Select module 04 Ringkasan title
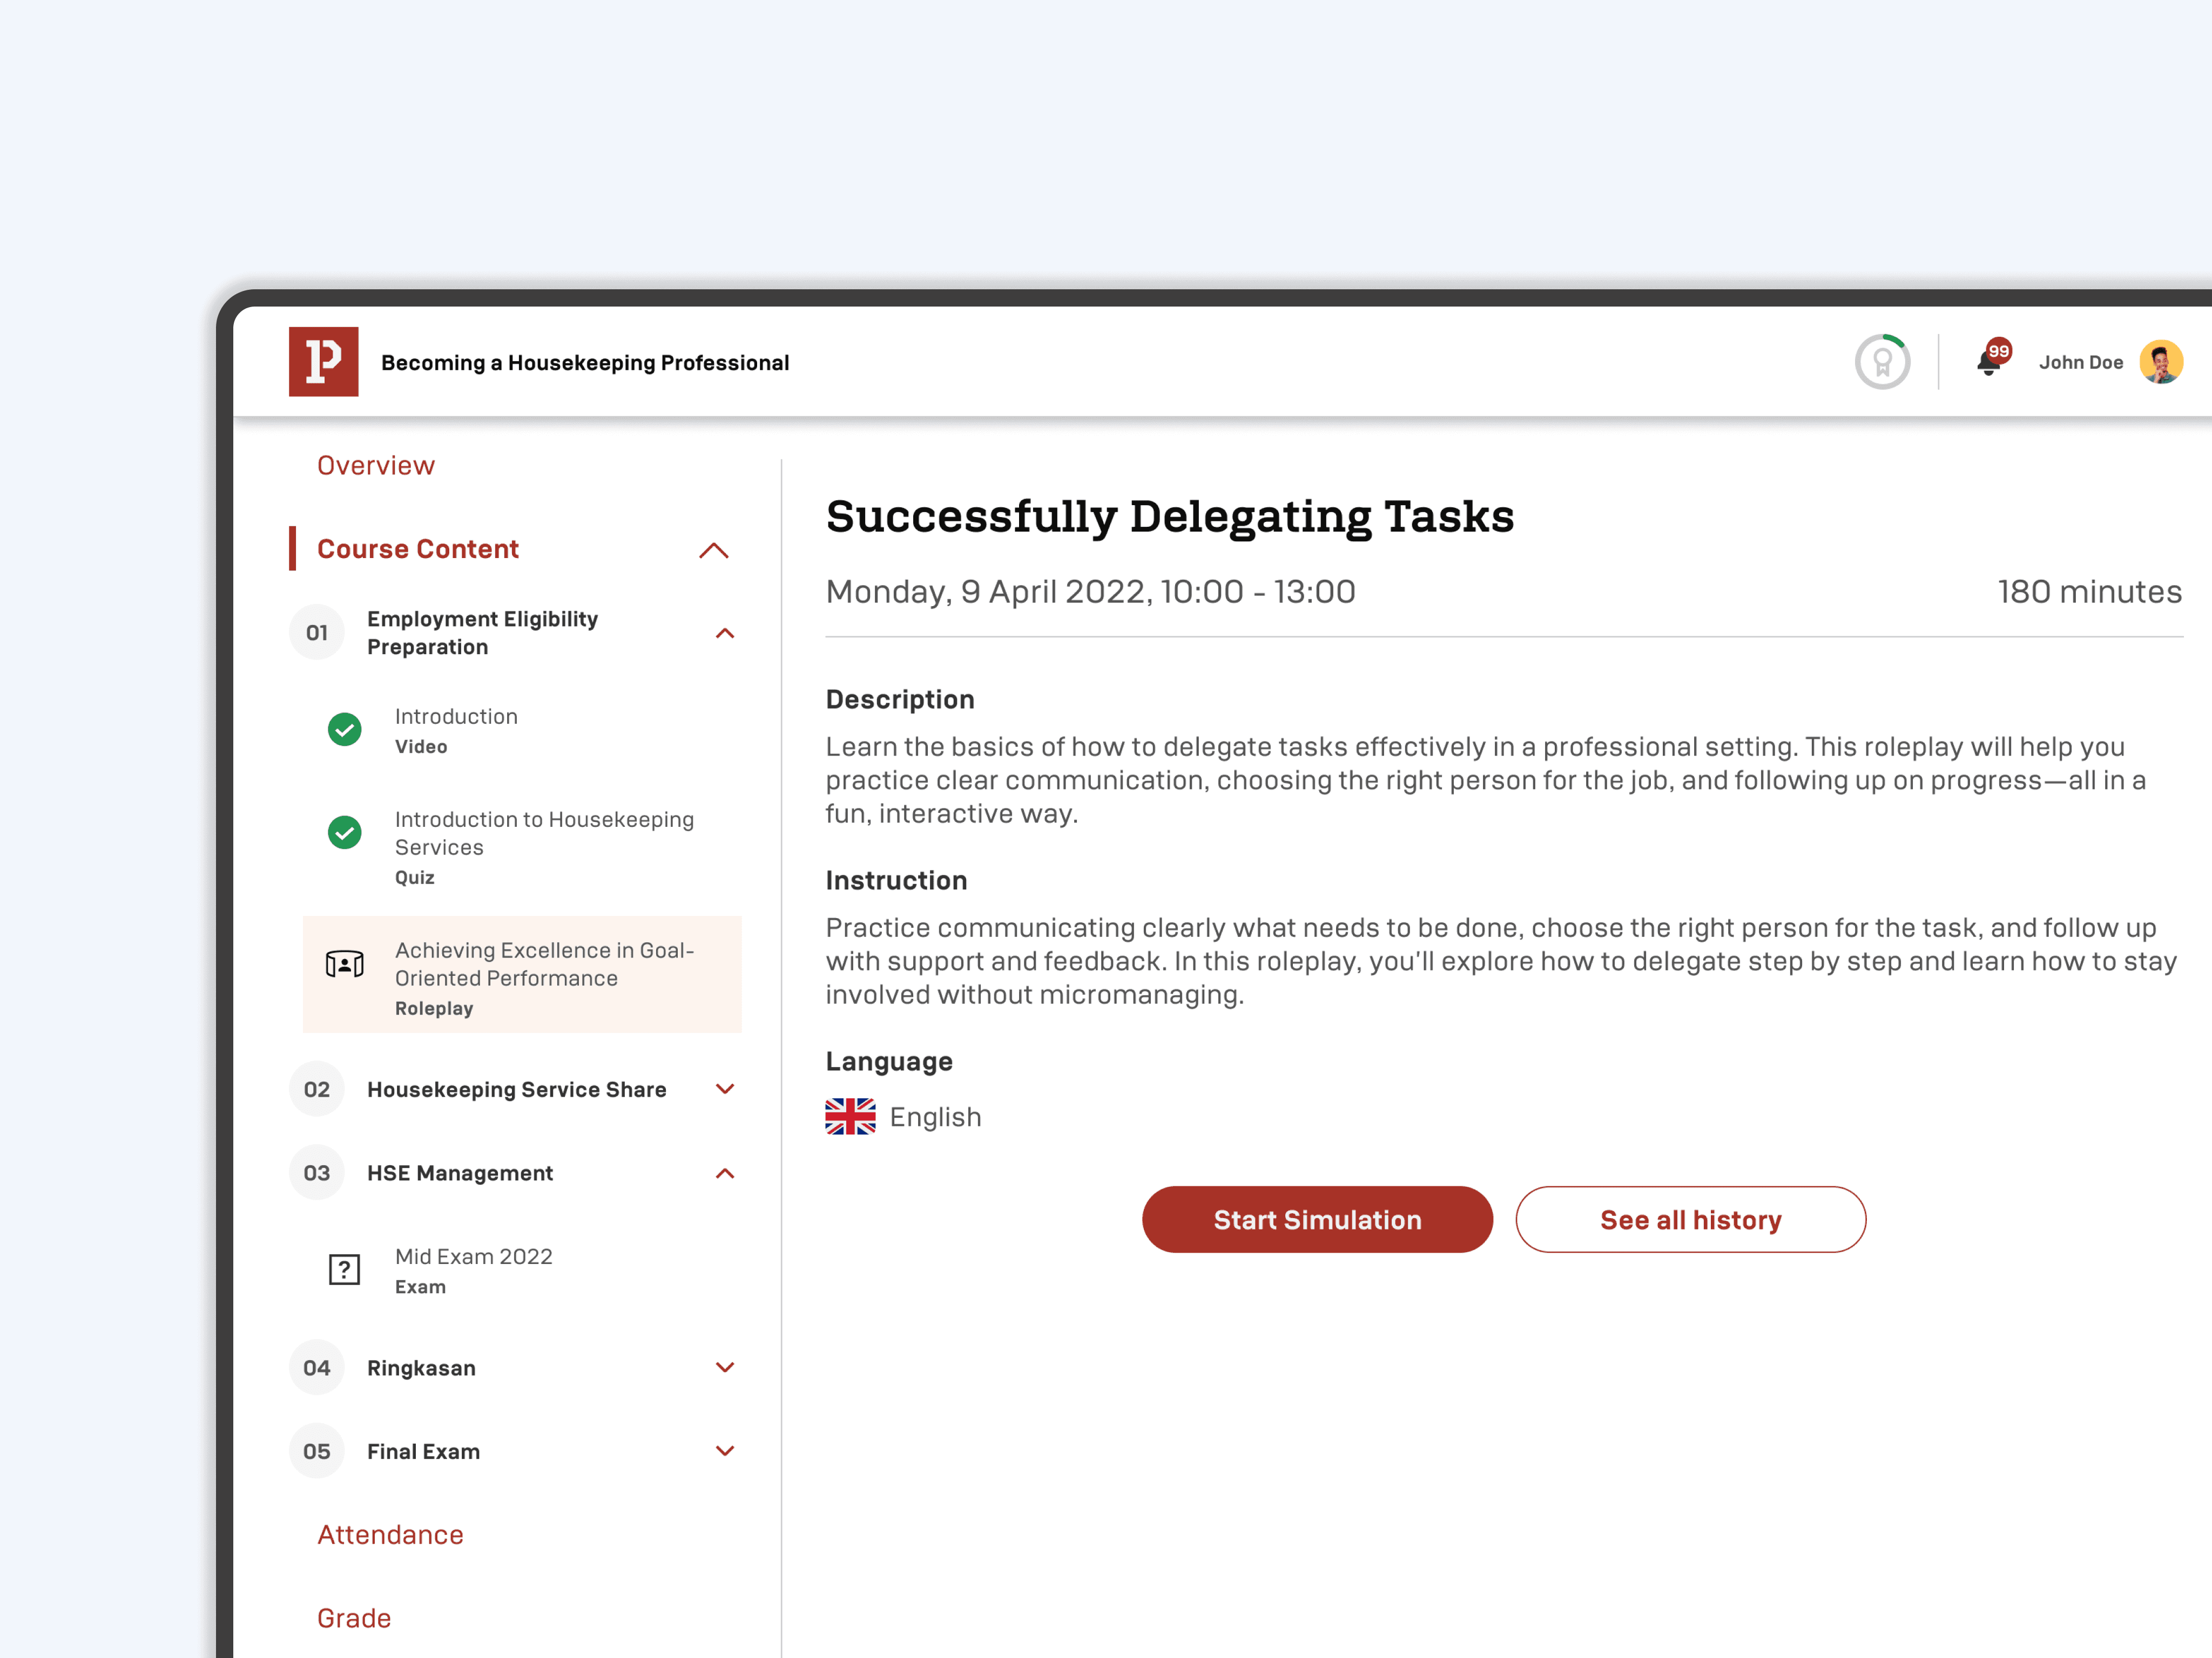 [421, 1368]
